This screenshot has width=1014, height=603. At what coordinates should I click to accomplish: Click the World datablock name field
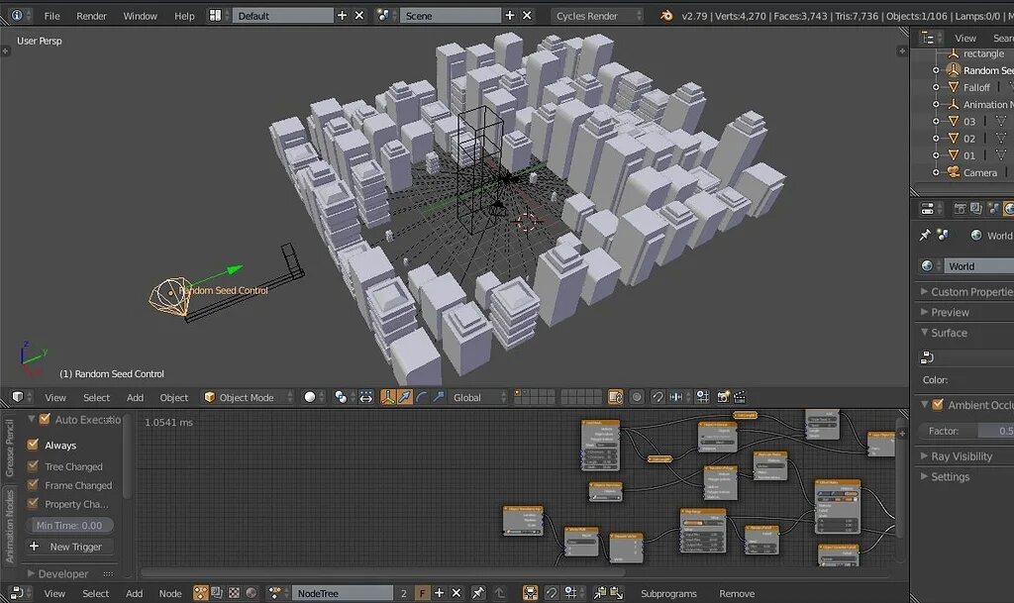(x=979, y=265)
